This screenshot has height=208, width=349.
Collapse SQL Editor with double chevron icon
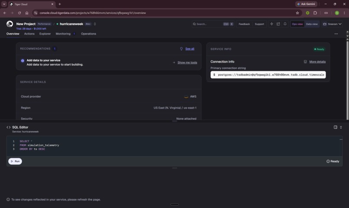pos(341,127)
